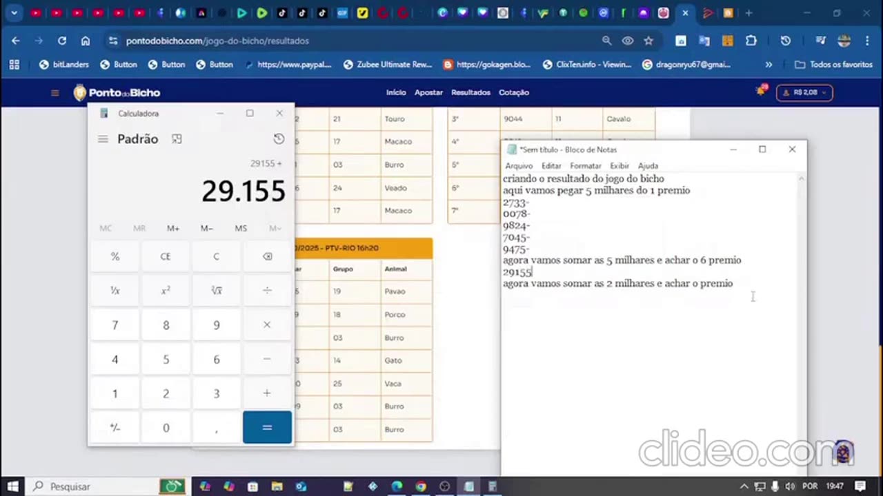
Task: Click the M+ memory add button
Action: (x=173, y=228)
